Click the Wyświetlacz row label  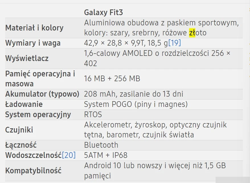point(27,58)
